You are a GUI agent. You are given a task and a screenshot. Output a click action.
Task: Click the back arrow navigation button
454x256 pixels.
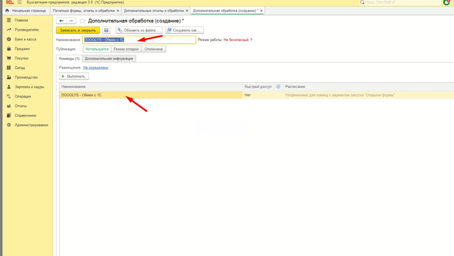click(x=61, y=21)
